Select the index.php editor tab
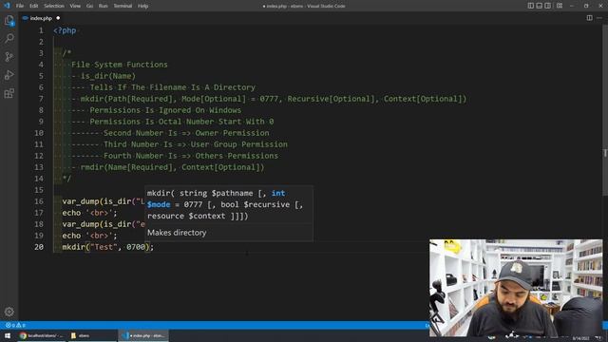Viewport: 608px width, 342px height. click(41, 18)
